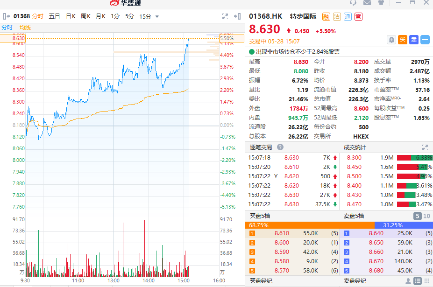
Task: Click the 成交量 2970万 value
Action: click(x=420, y=62)
